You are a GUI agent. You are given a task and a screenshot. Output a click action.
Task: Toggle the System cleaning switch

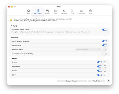[x=100, y=62]
